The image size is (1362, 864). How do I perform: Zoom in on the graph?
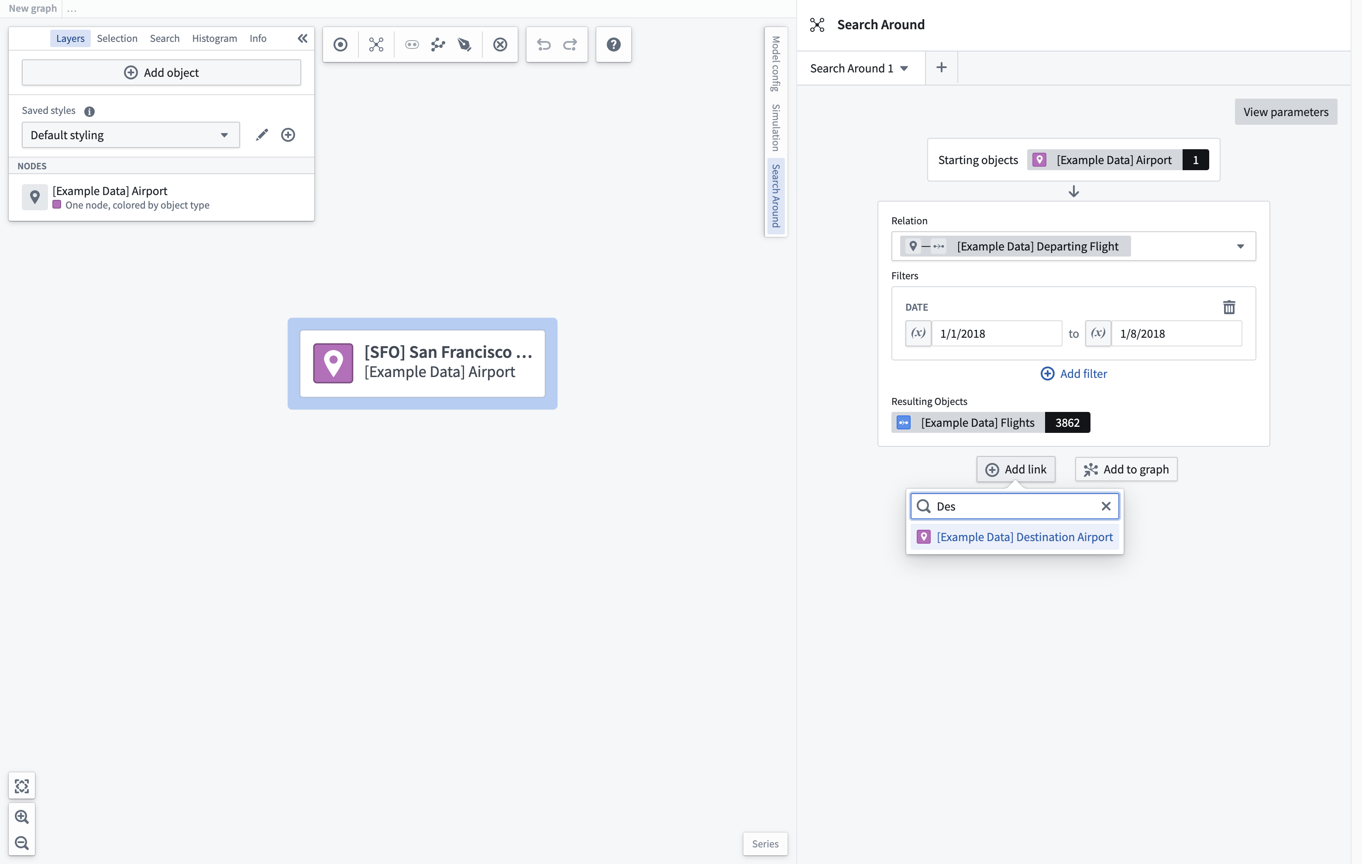coord(22,816)
